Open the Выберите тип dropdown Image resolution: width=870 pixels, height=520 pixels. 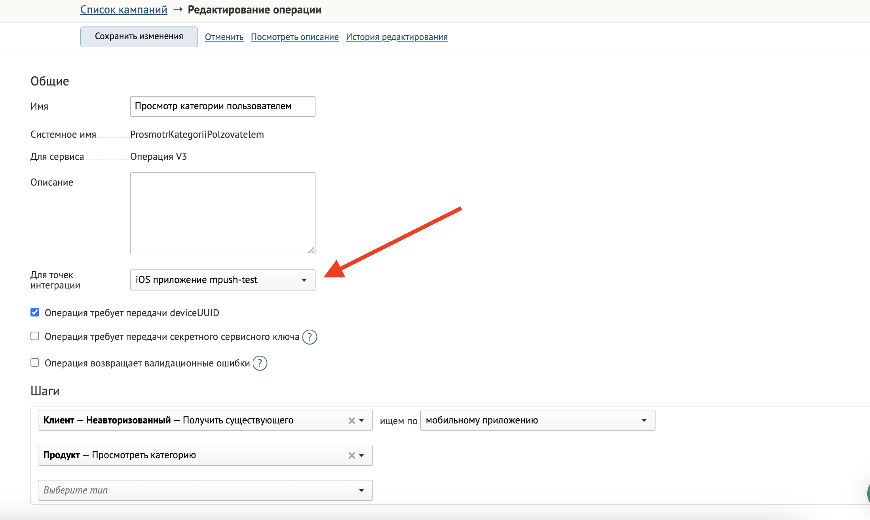pos(205,490)
